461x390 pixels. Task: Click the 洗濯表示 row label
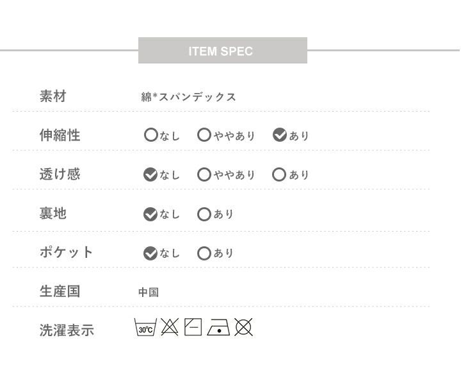[x=67, y=330]
